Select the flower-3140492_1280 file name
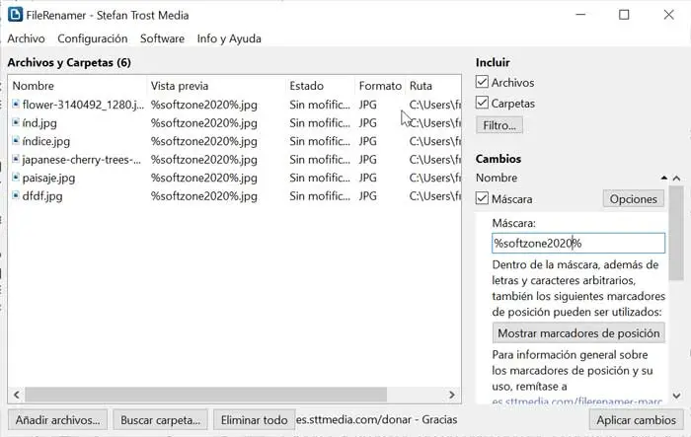 [83, 105]
